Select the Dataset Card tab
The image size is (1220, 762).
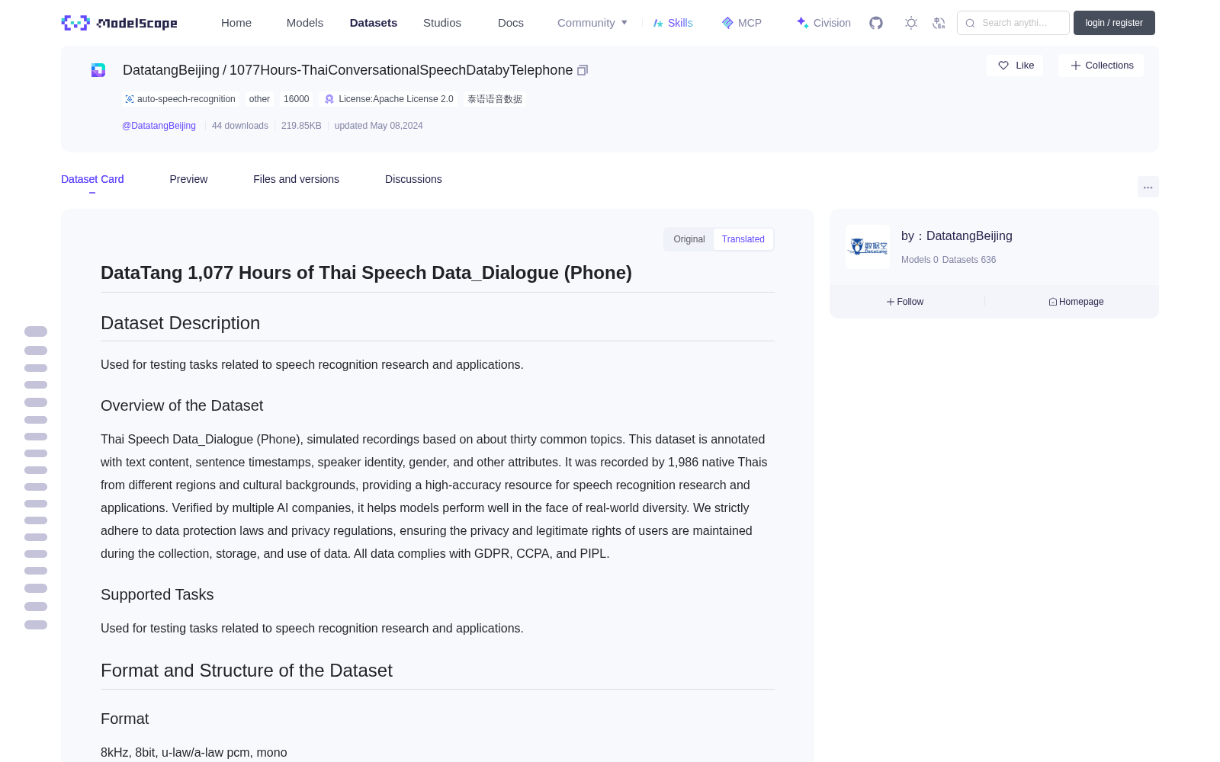coord(92,179)
